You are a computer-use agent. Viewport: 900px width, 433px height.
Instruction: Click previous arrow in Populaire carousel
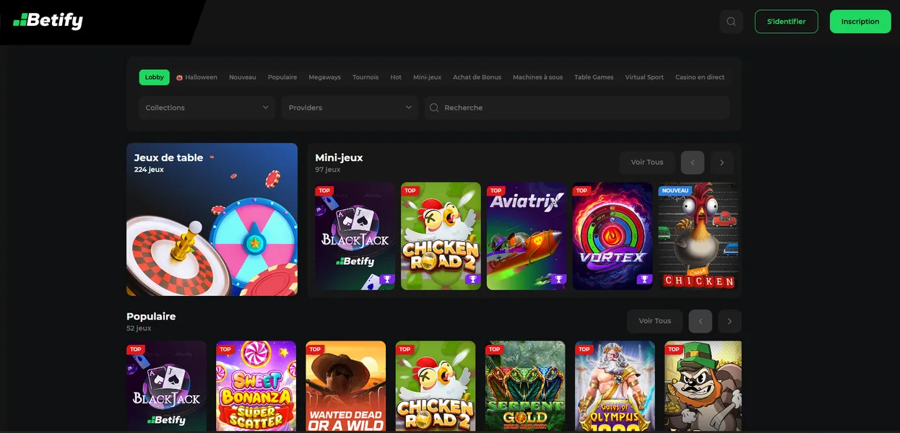point(700,321)
